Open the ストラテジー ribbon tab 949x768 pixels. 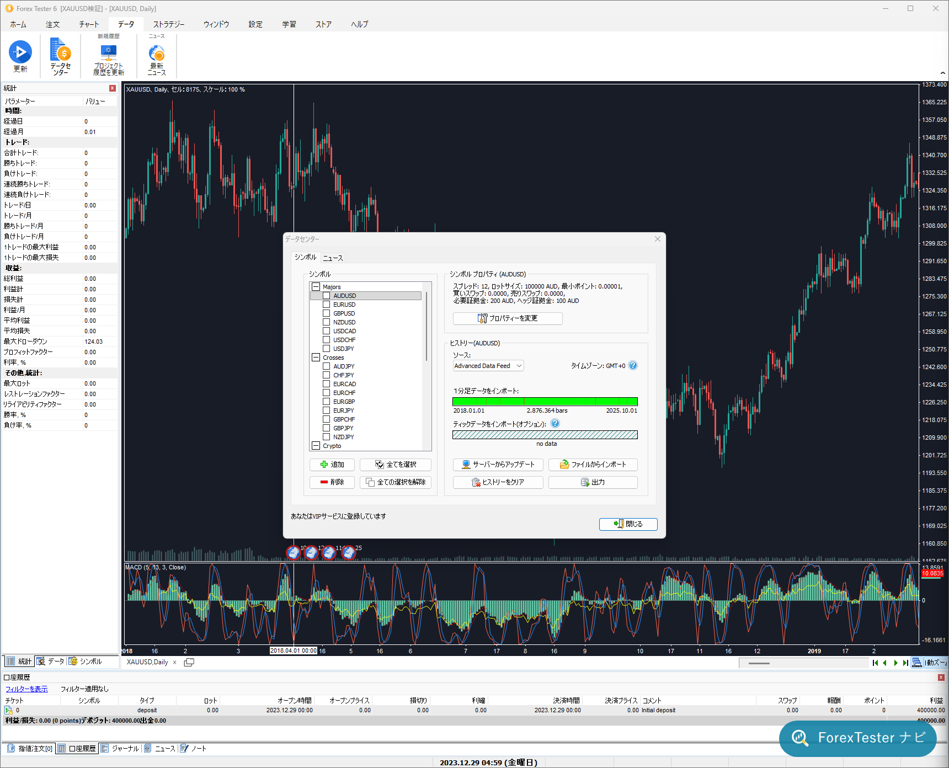pyautogui.click(x=169, y=24)
